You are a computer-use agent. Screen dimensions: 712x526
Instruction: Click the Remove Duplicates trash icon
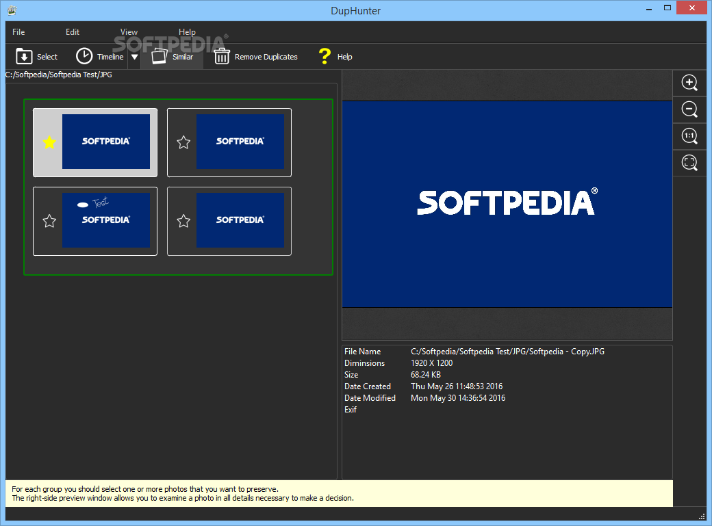coord(222,56)
